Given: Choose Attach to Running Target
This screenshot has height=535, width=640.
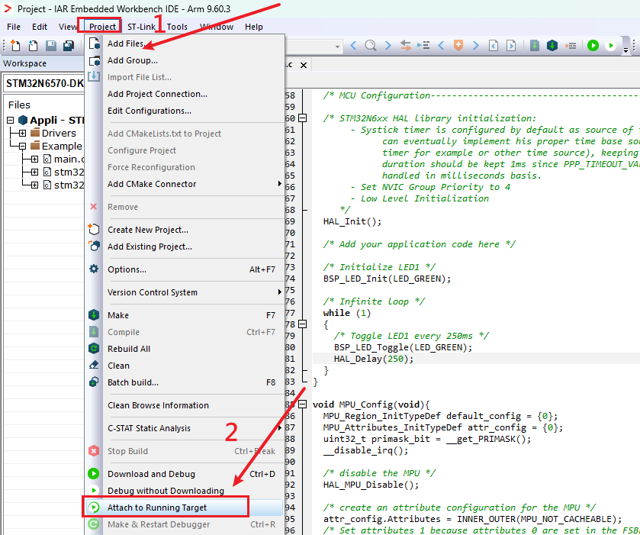Looking at the screenshot, I should click(x=185, y=508).
